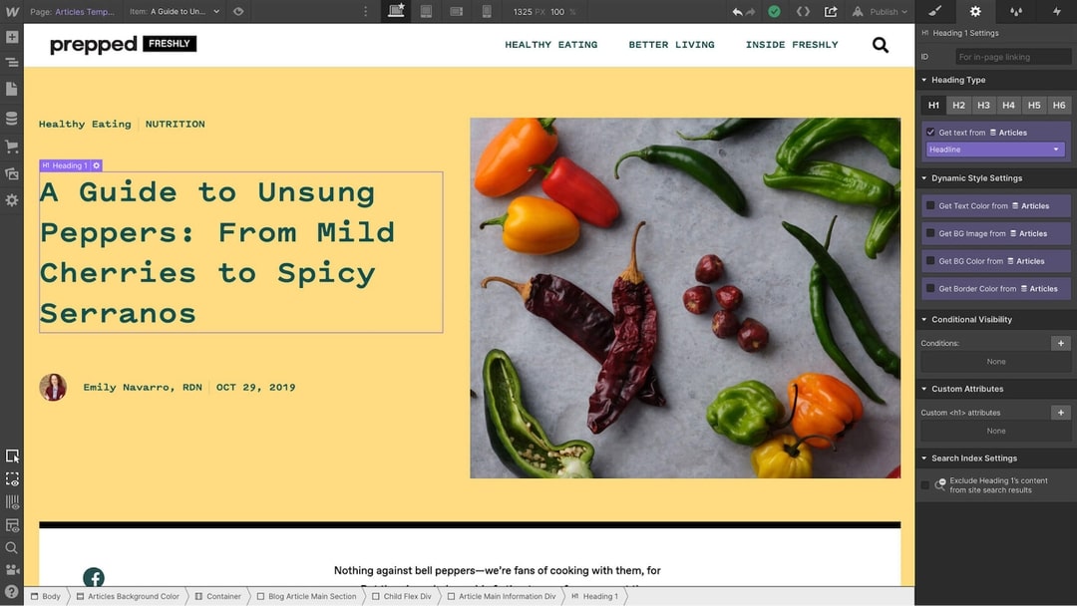The width and height of the screenshot is (1077, 606).
Task: Open the Articles Template page selector
Action: [73, 12]
